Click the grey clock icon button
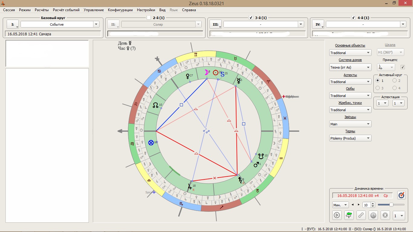 tap(373, 215)
